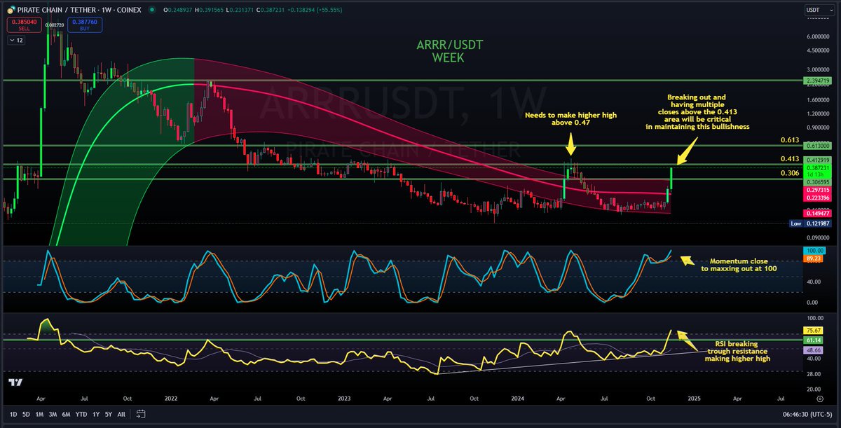
Task: Click the 2023 label on time axis
Action: point(343,398)
